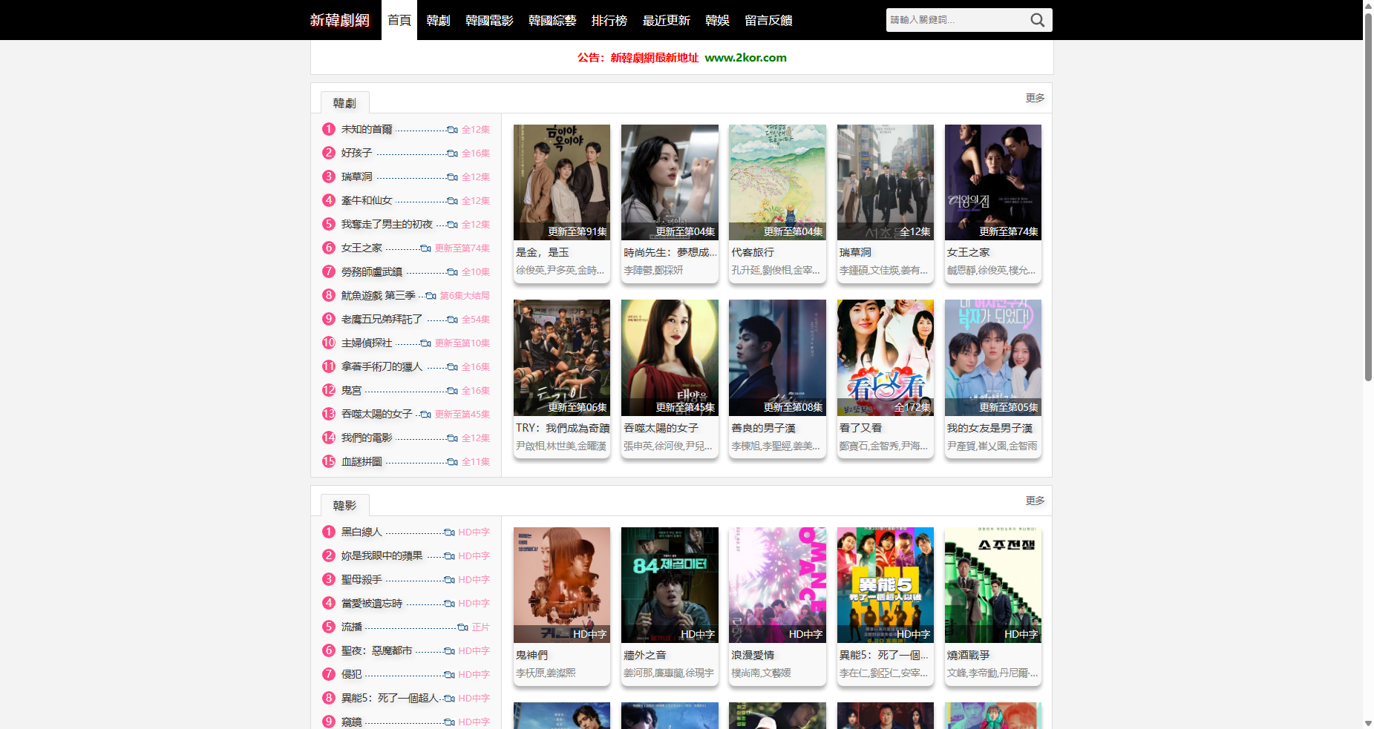Click the camera icon beside 血謎拼圖

[x=452, y=462]
